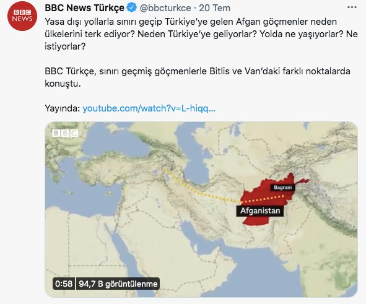Click the 94,7 B görüntülenme view count
The image size is (366, 304).
118,284
